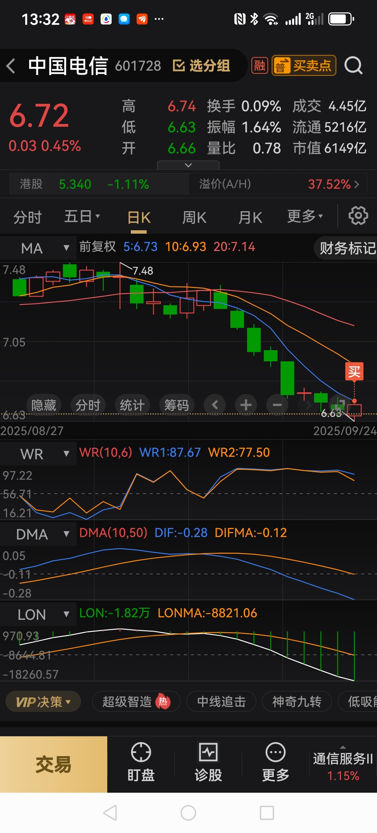Open the DMA indicator dropdown
This screenshot has height=833, width=377.
pyautogui.click(x=38, y=534)
